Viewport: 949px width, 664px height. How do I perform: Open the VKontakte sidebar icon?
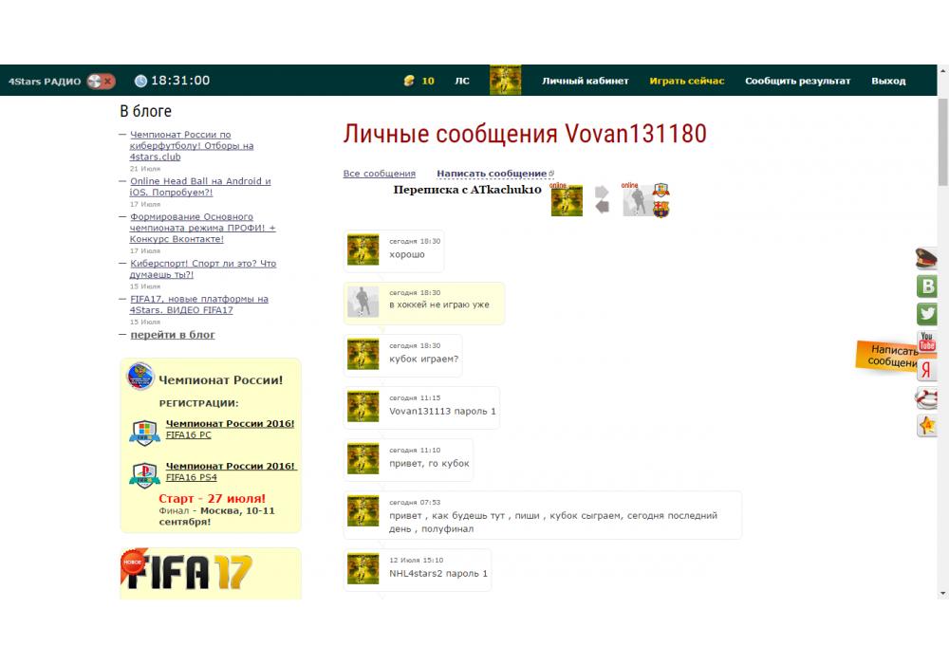pyautogui.click(x=926, y=286)
